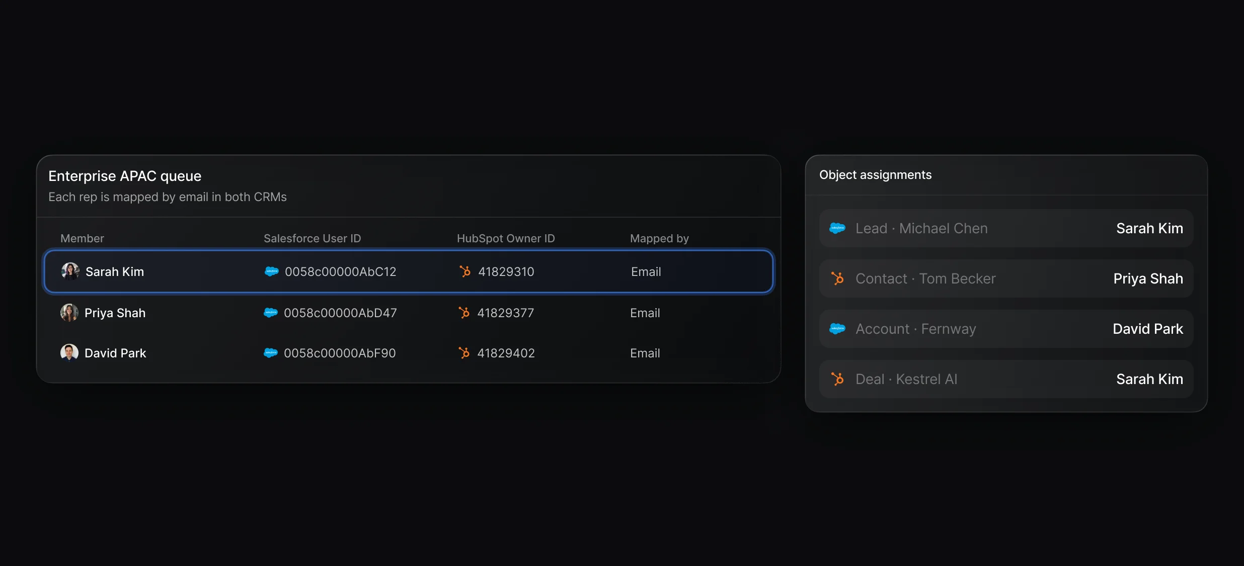Click assignee Priya Shah on Contact row
Image resolution: width=1244 pixels, height=566 pixels.
tap(1148, 278)
